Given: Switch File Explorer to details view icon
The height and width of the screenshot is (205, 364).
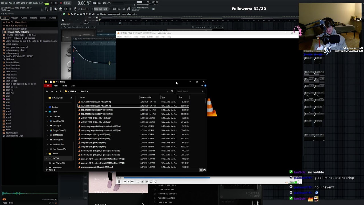Looking at the screenshot, I should tap(201, 170).
